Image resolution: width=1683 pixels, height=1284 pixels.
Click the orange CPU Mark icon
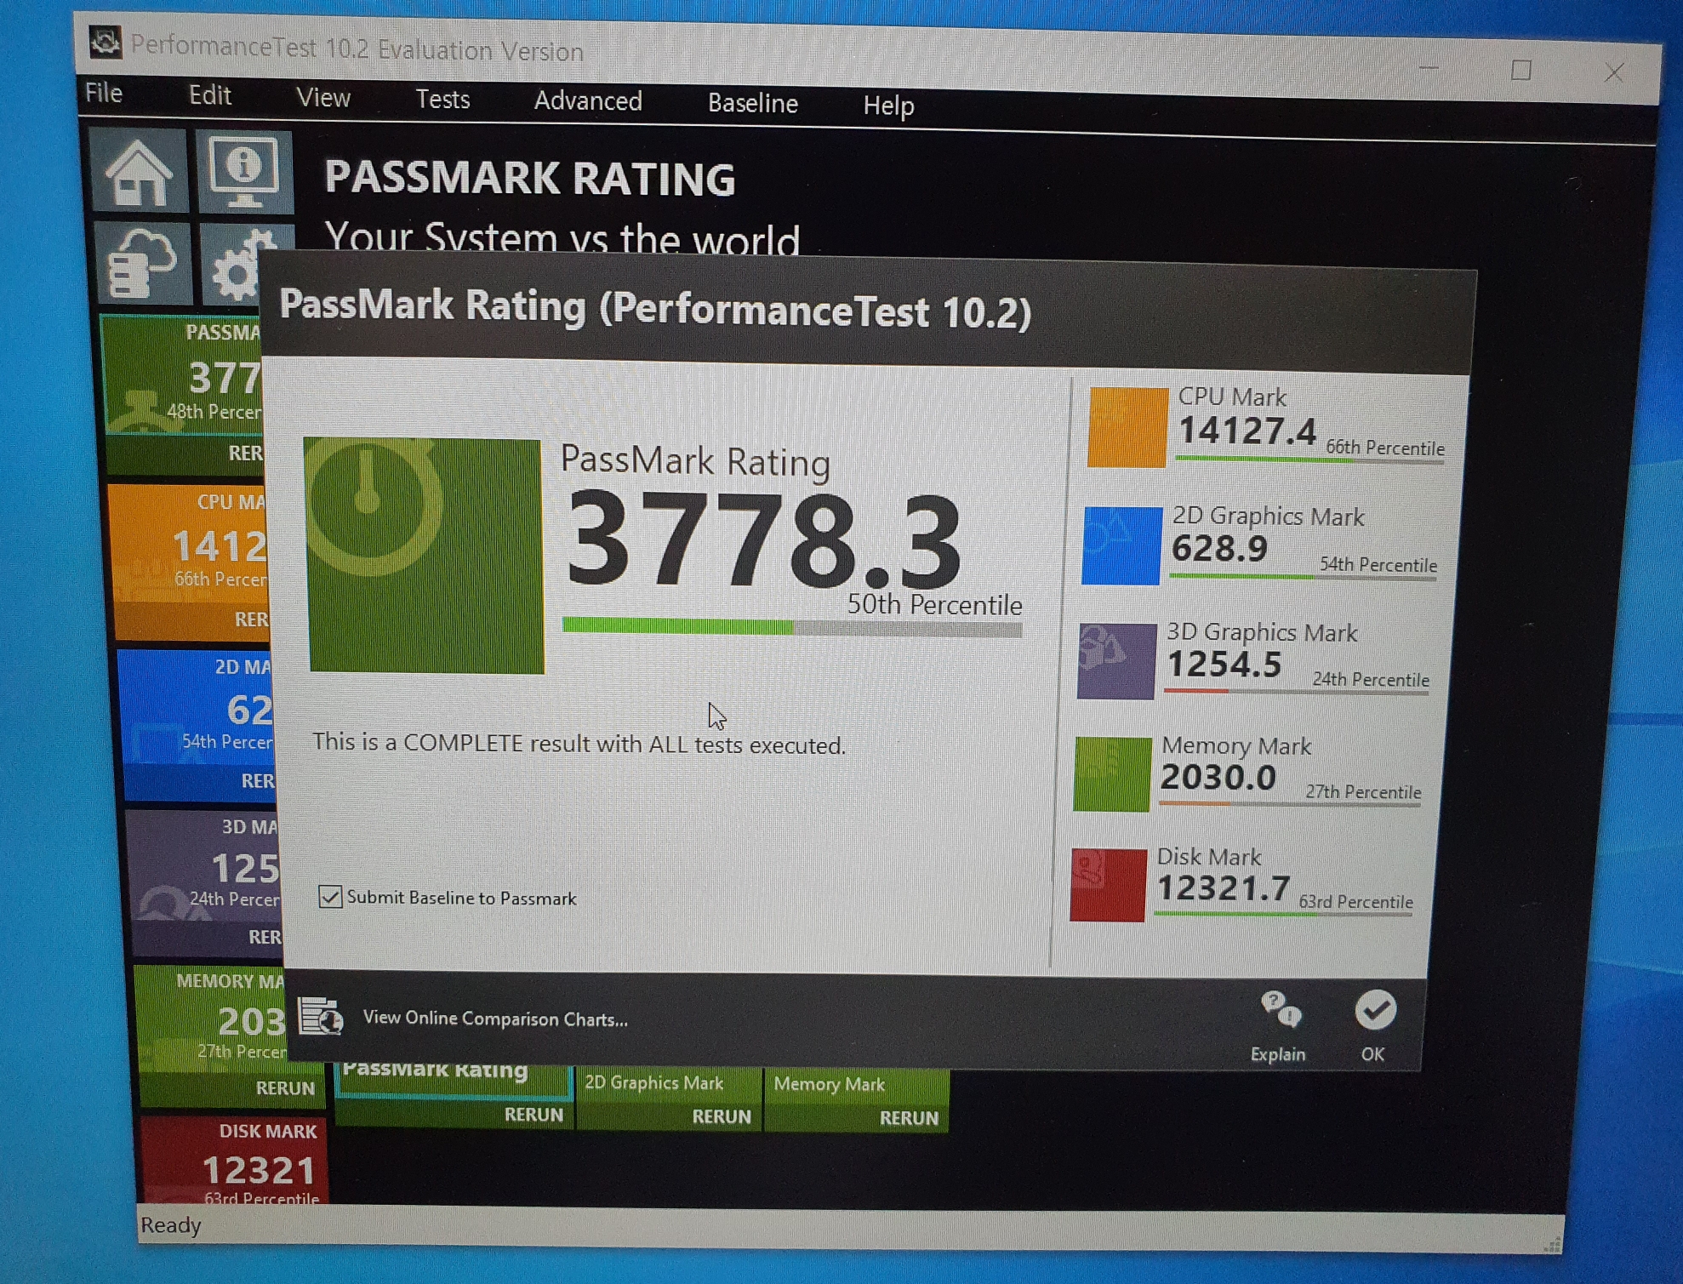click(1127, 427)
